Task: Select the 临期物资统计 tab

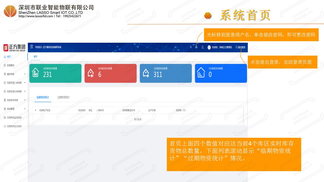Action: [x=43, y=97]
